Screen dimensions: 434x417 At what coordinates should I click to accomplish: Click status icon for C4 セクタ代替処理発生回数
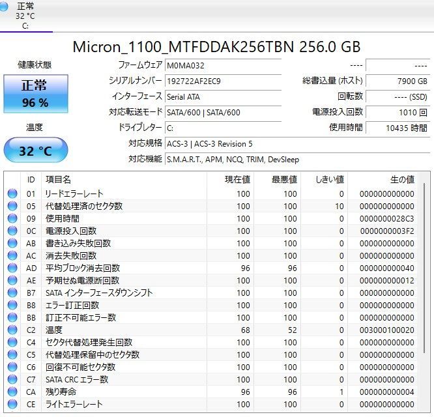[x=12, y=342]
